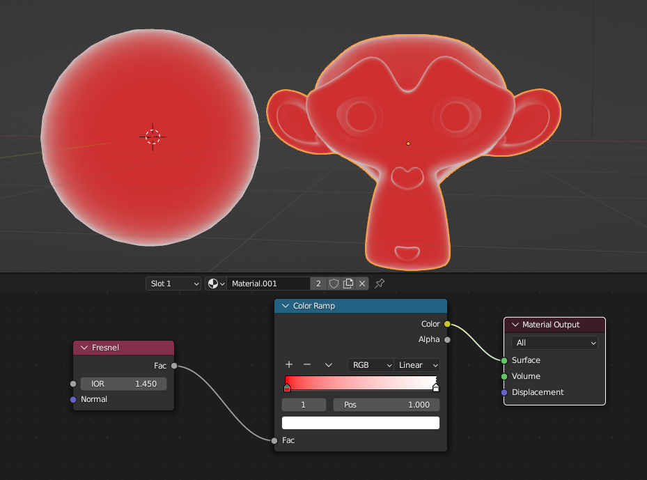647x480 pixels.
Task: Click the white color swatch bar
Action: tap(361, 423)
